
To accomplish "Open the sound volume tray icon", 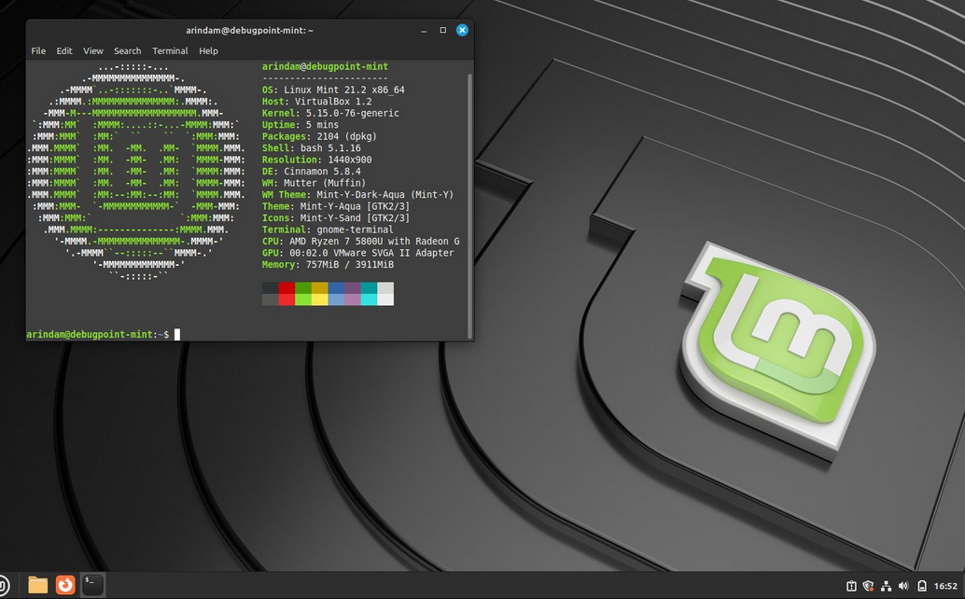I will [x=903, y=586].
